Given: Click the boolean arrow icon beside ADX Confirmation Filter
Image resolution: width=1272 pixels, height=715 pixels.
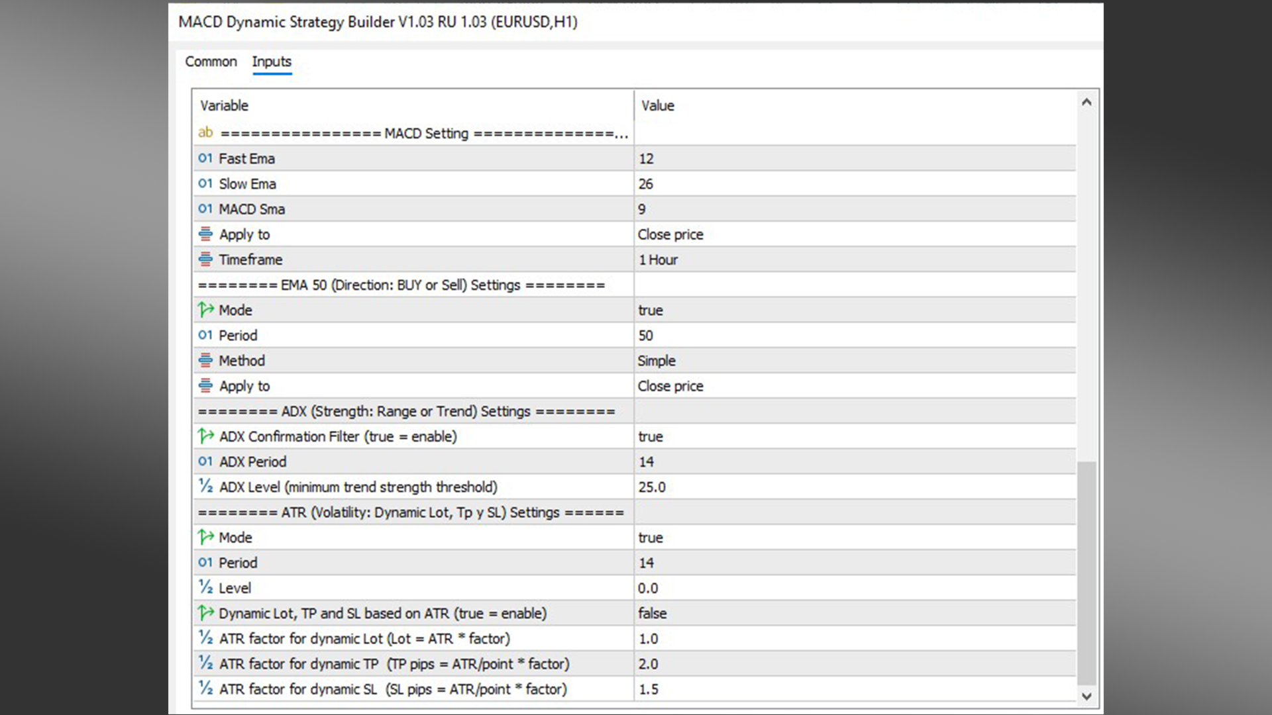Looking at the screenshot, I should coord(205,436).
